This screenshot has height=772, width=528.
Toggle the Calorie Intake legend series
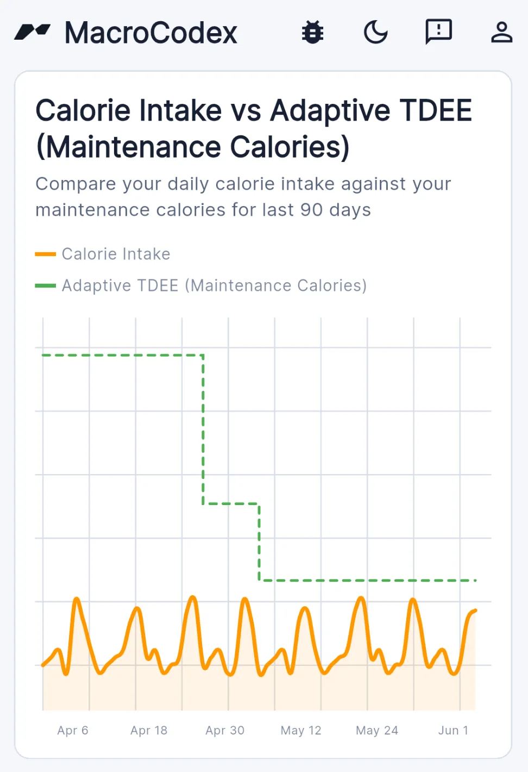[103, 254]
